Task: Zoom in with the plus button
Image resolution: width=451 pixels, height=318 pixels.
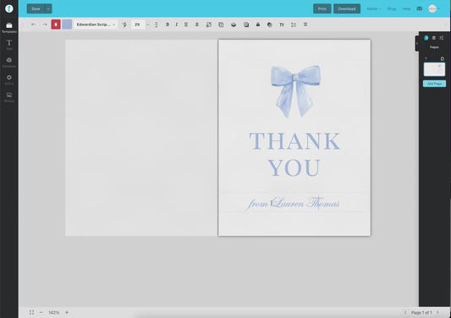Action: coord(67,312)
